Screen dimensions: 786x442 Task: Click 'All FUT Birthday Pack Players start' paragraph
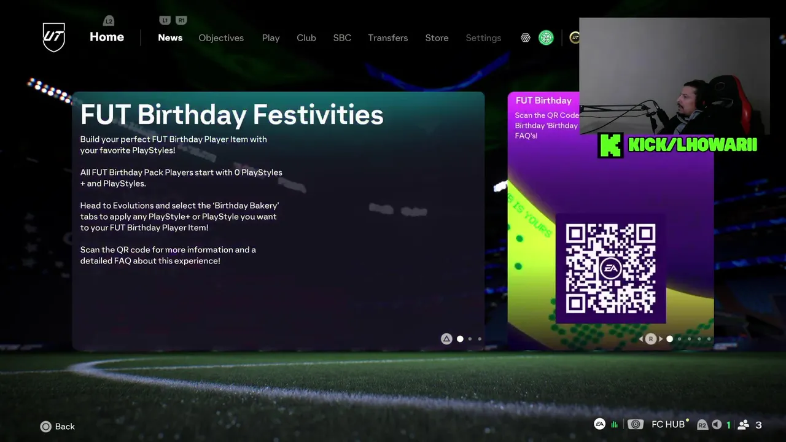pos(181,178)
